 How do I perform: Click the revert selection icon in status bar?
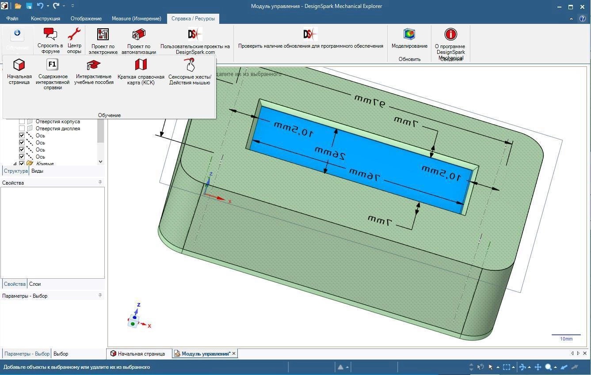coord(480,367)
